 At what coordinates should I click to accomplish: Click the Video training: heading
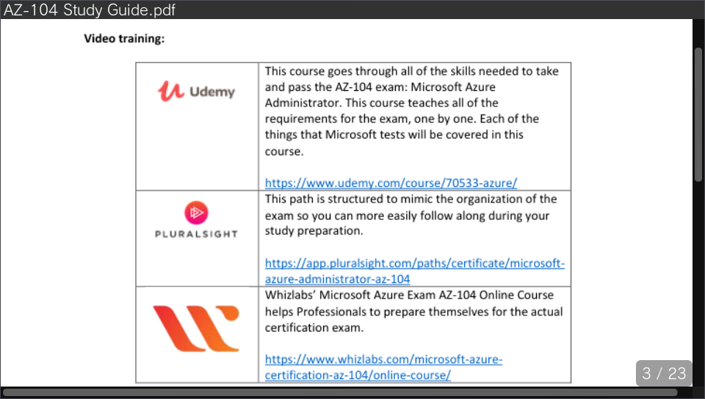pyautogui.click(x=124, y=39)
